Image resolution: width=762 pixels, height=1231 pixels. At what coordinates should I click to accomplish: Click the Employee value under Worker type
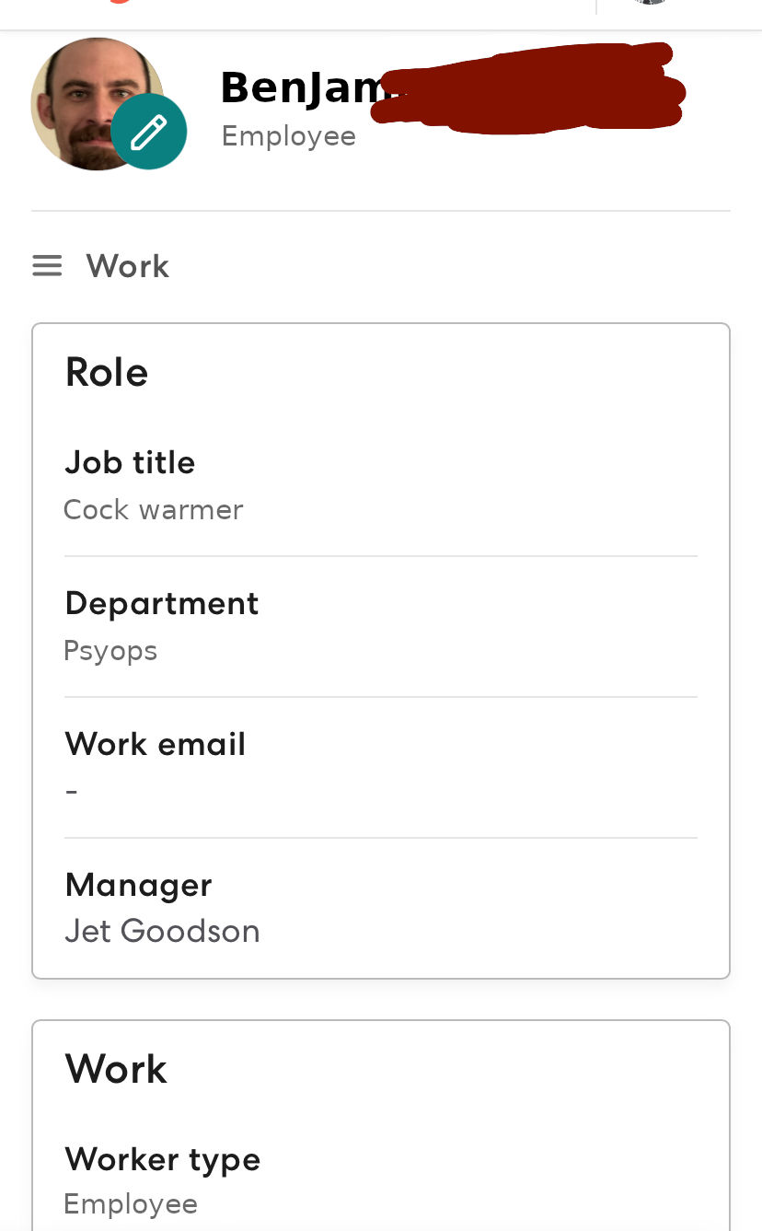[131, 1204]
